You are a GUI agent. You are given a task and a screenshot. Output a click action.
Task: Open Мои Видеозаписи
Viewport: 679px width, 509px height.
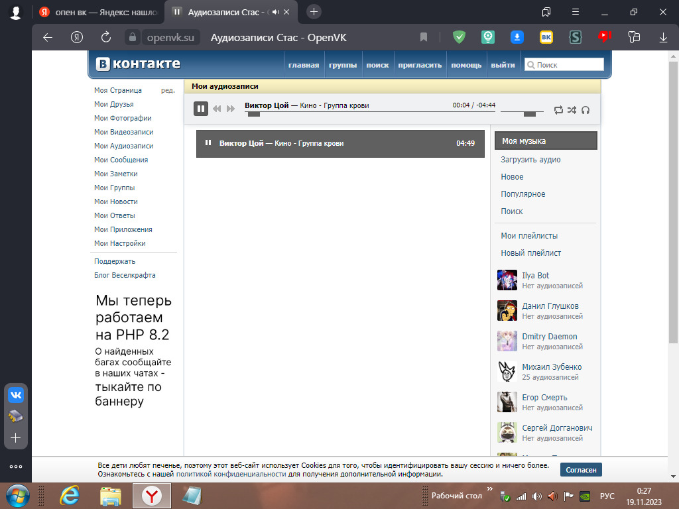pyautogui.click(x=124, y=132)
